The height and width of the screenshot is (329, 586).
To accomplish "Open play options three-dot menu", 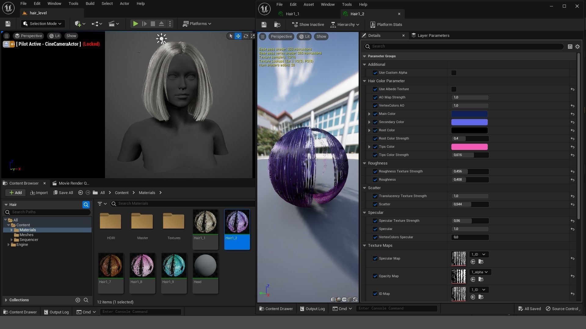I will (x=170, y=24).
